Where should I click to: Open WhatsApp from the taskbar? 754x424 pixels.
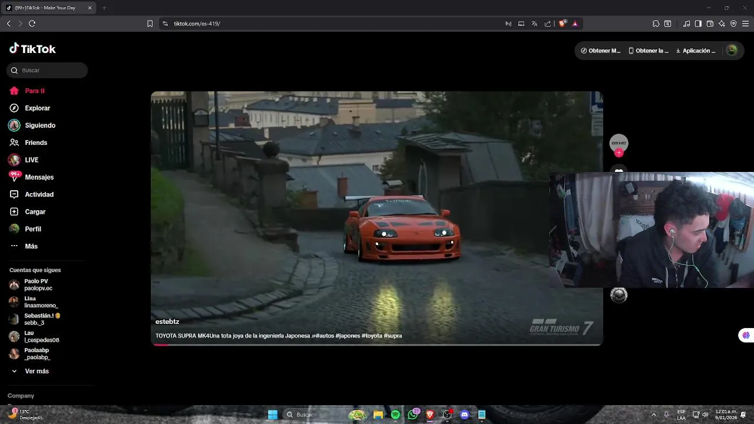click(412, 415)
